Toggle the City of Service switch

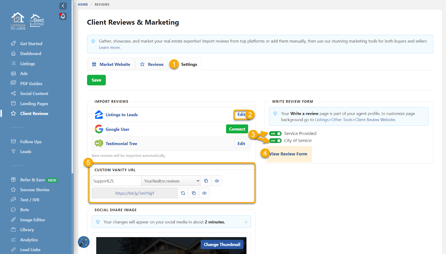(275, 141)
